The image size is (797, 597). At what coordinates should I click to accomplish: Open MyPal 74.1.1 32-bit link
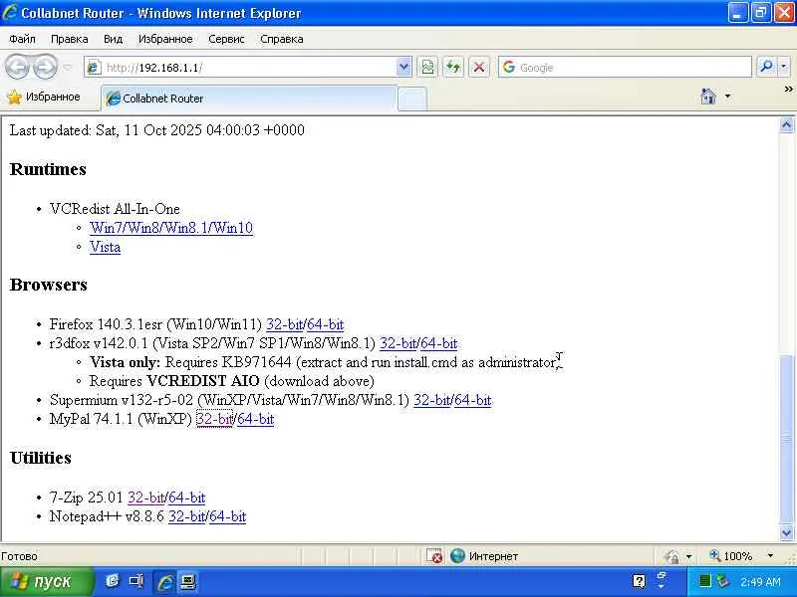click(x=214, y=419)
